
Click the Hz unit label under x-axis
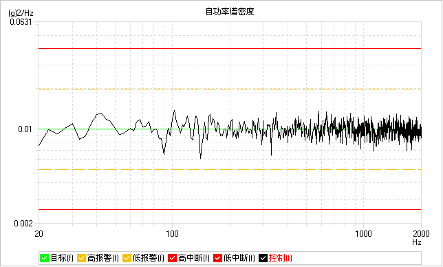417,242
